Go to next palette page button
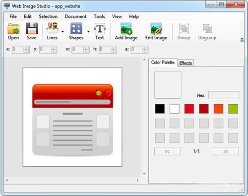 [226, 151]
